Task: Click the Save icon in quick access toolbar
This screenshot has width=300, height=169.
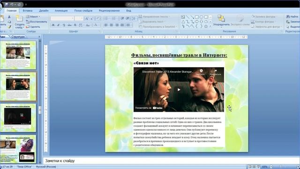Action: coord(7,4)
